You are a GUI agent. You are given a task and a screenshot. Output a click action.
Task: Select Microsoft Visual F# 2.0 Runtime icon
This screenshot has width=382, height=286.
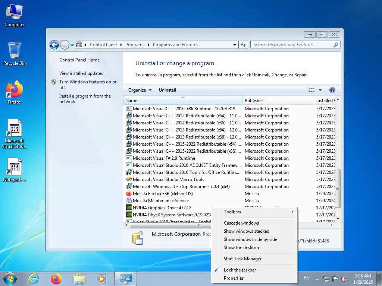(129, 158)
